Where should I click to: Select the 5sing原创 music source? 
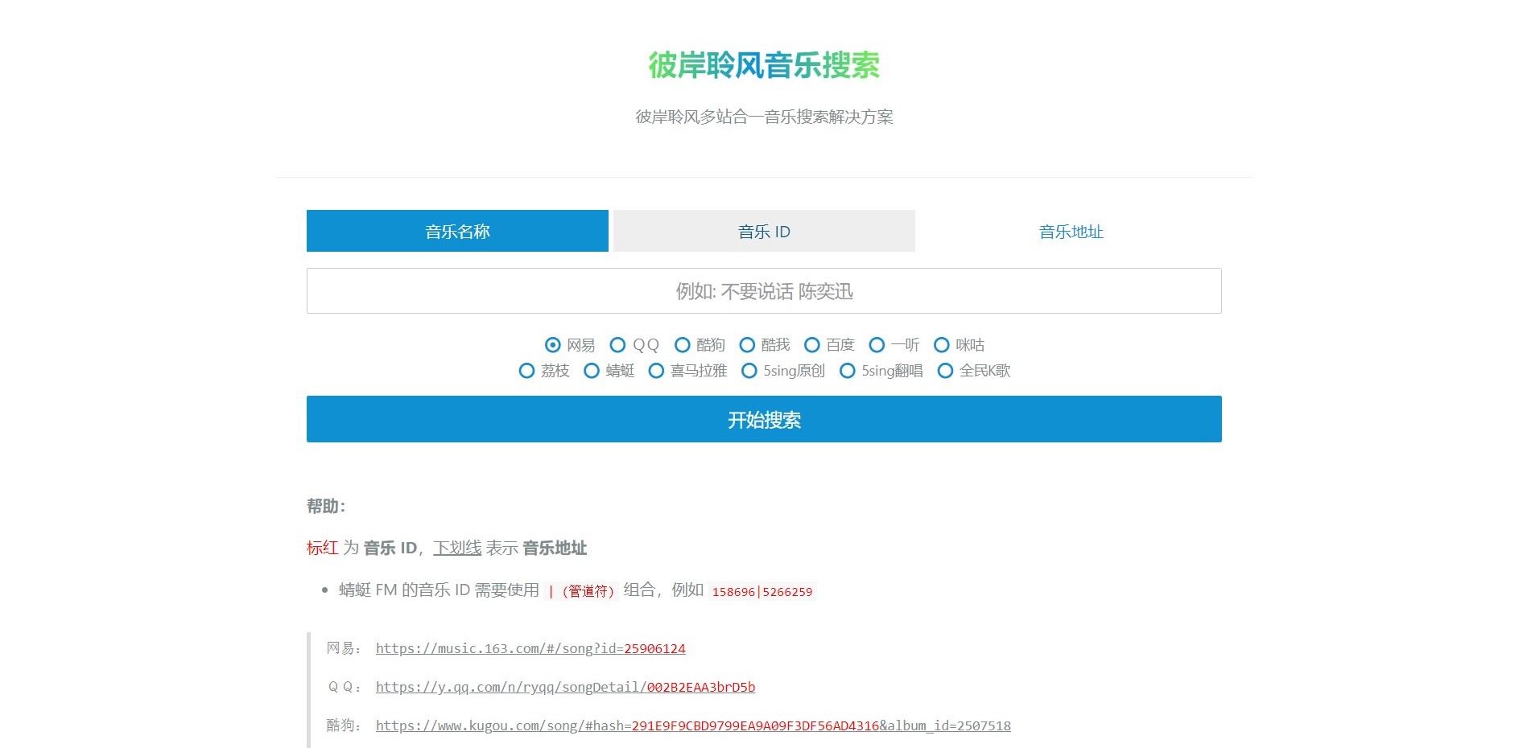click(x=749, y=371)
